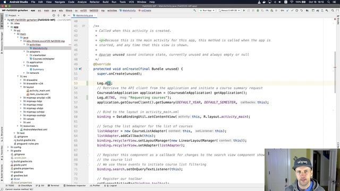Open Resource Manager side tool window
This screenshot has height=191, width=340.
tap(2, 43)
